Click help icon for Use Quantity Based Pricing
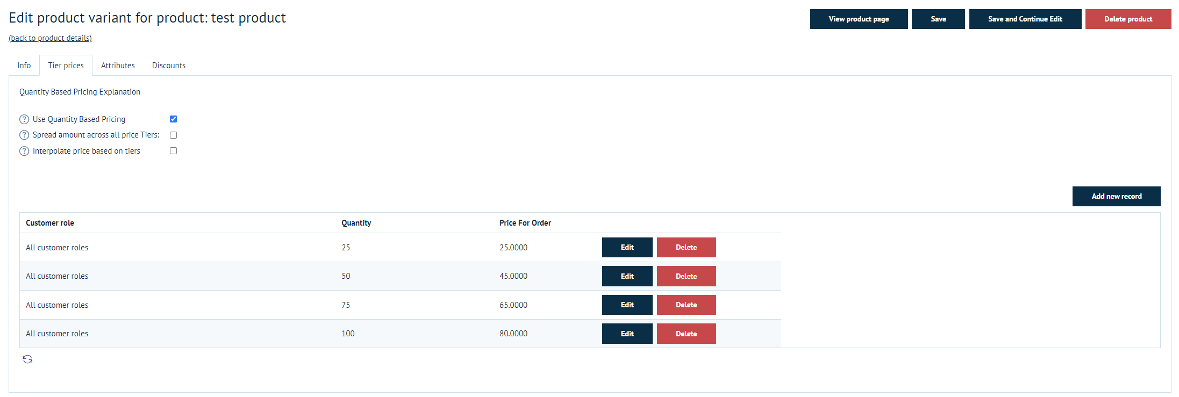Viewport: 1179px width, 397px height. (24, 119)
